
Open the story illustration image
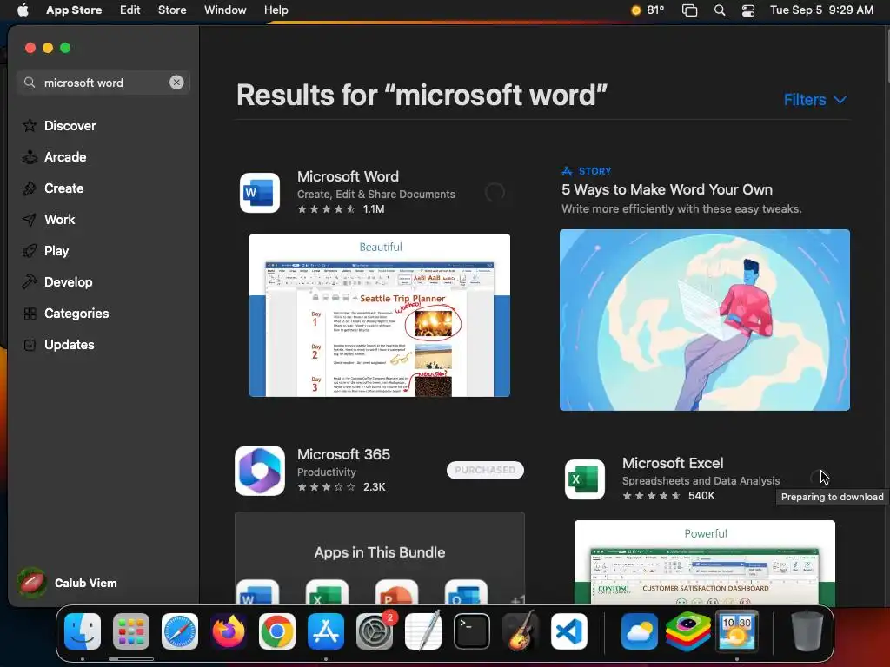coord(704,320)
